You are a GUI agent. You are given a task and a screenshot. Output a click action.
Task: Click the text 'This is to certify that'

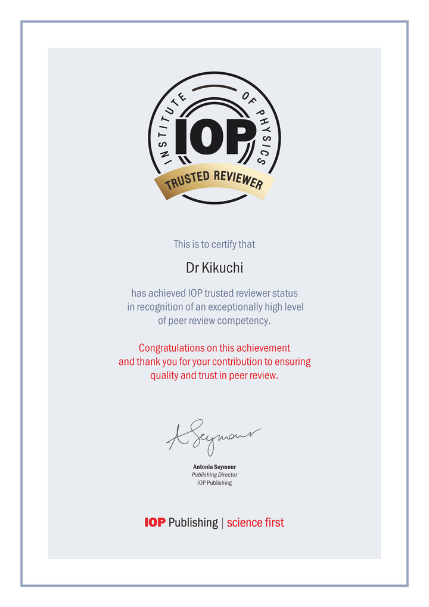click(214, 244)
